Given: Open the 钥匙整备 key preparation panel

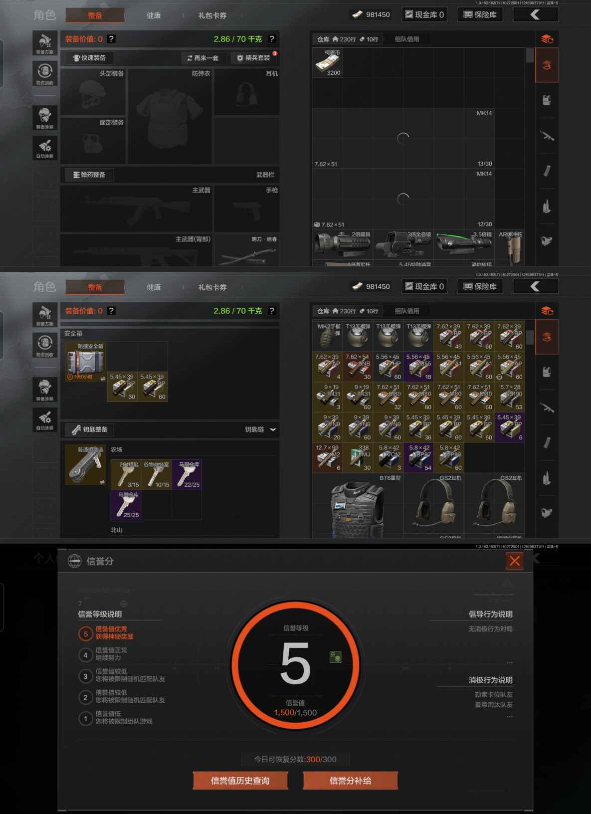Looking at the screenshot, I should pyautogui.click(x=90, y=429).
